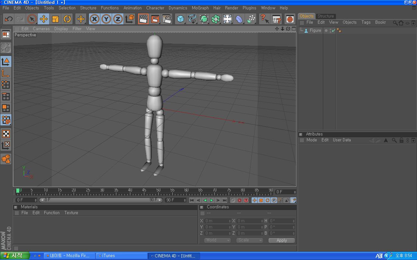Open the Scale mode dropdown
417x260 pixels.
pyautogui.click(x=250, y=240)
